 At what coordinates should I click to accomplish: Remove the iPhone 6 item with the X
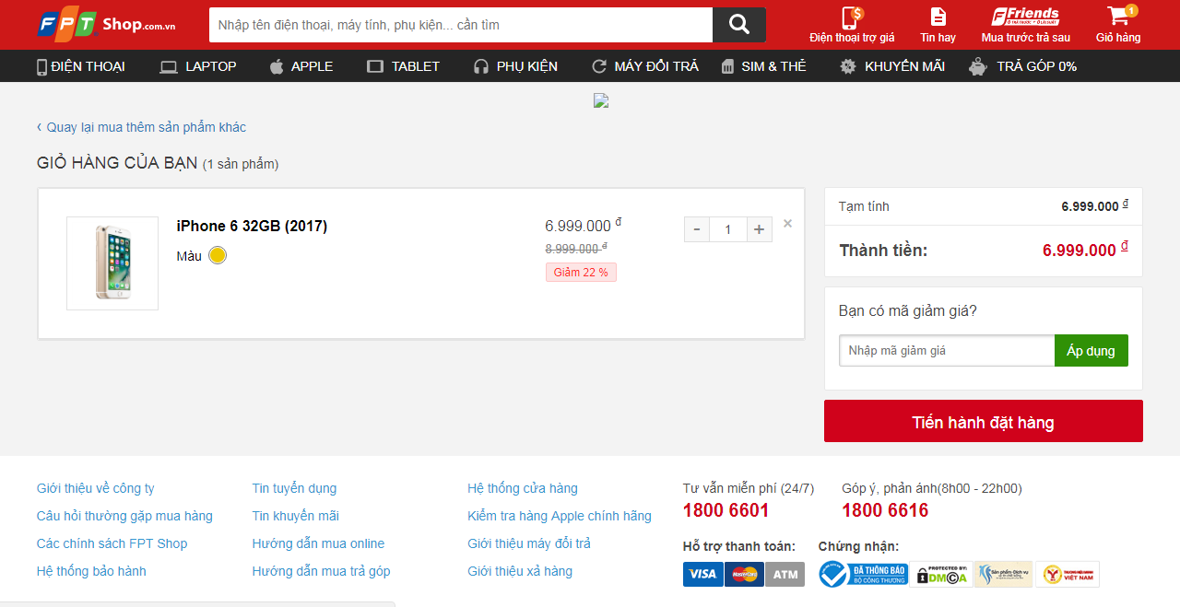787,223
